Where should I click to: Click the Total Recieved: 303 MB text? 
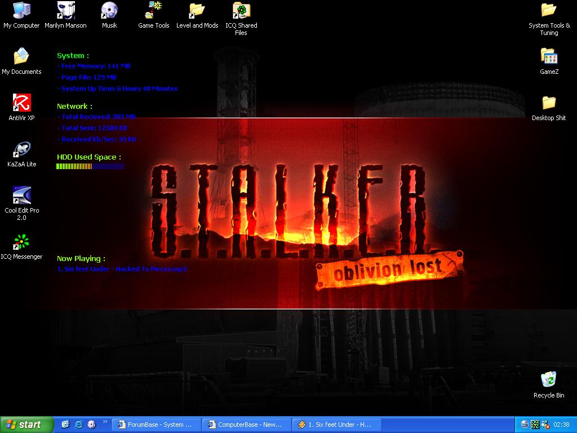(96, 117)
